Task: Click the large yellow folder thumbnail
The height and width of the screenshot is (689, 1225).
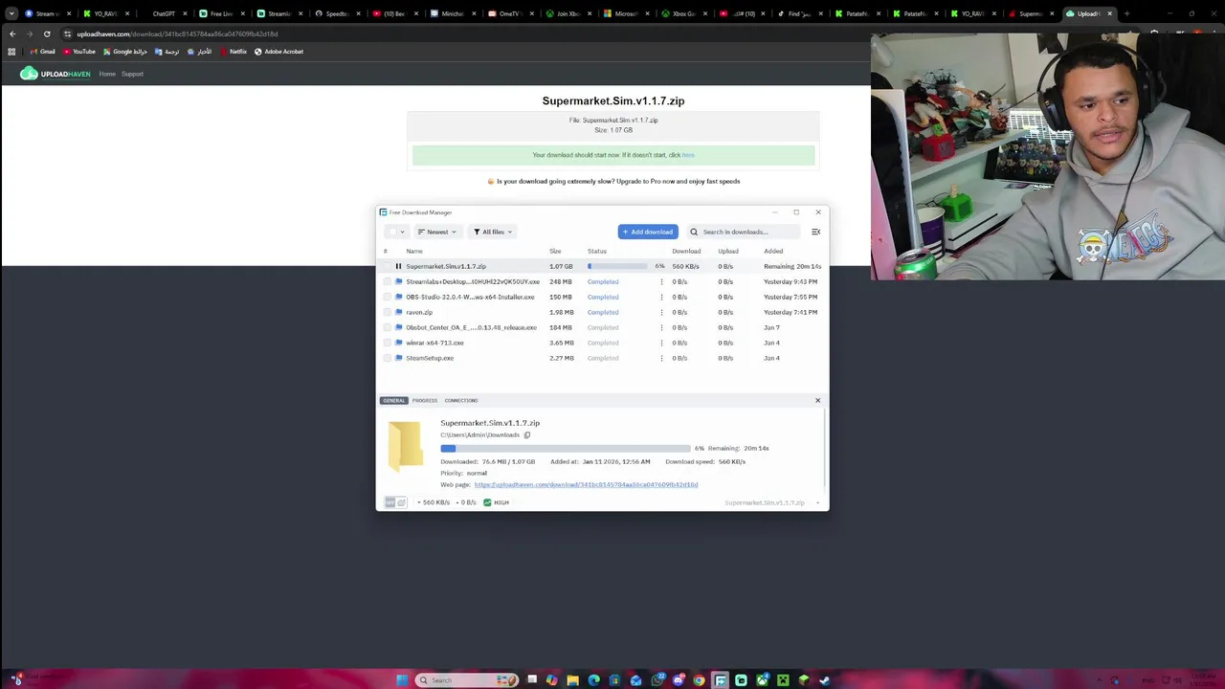Action: [405, 445]
